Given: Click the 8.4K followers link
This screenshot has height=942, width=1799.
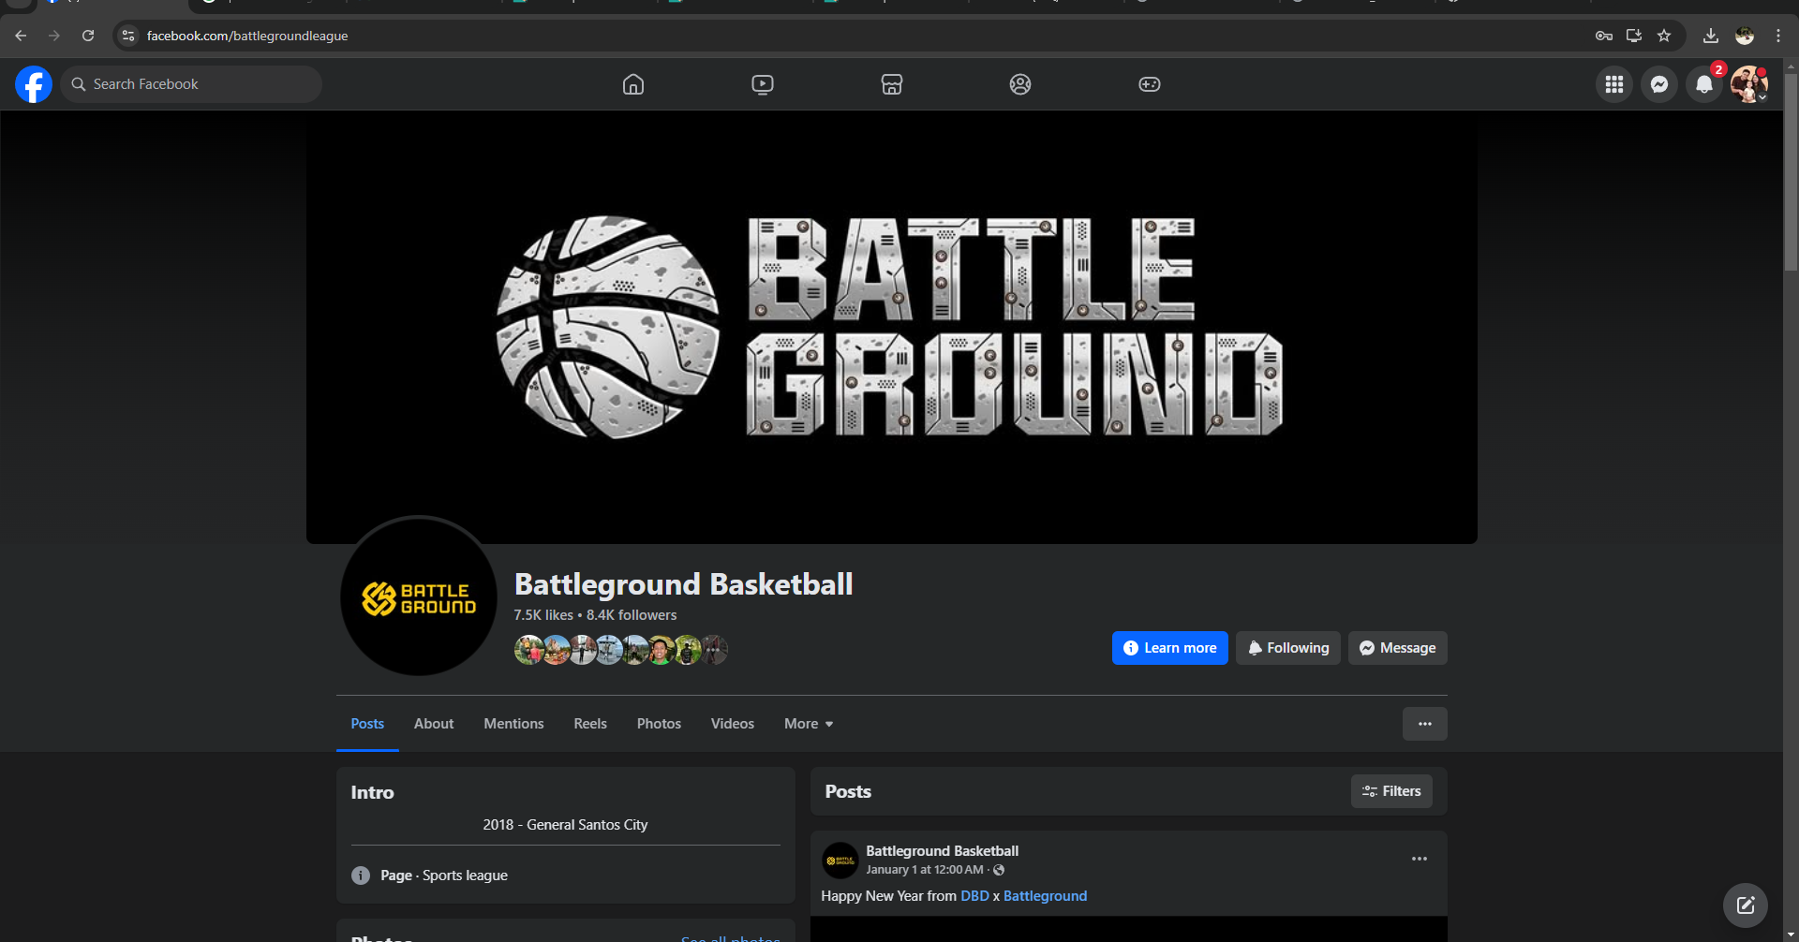Looking at the screenshot, I should pyautogui.click(x=632, y=615).
